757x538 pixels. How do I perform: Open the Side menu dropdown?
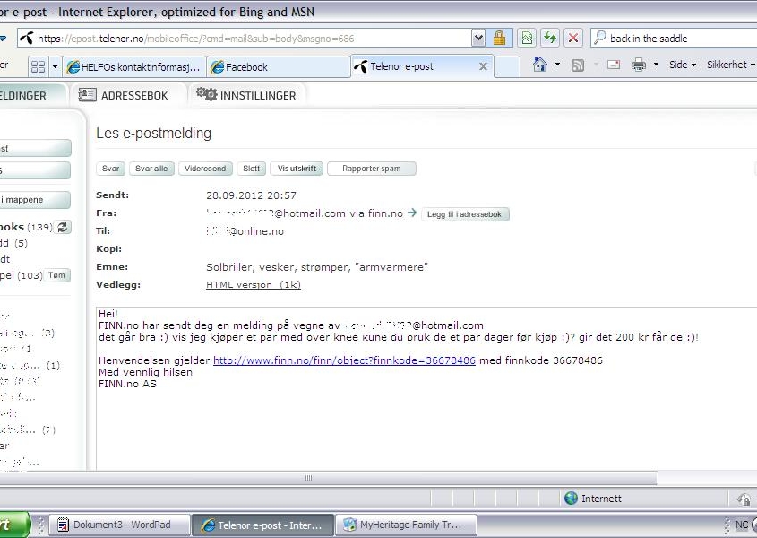pos(682,65)
